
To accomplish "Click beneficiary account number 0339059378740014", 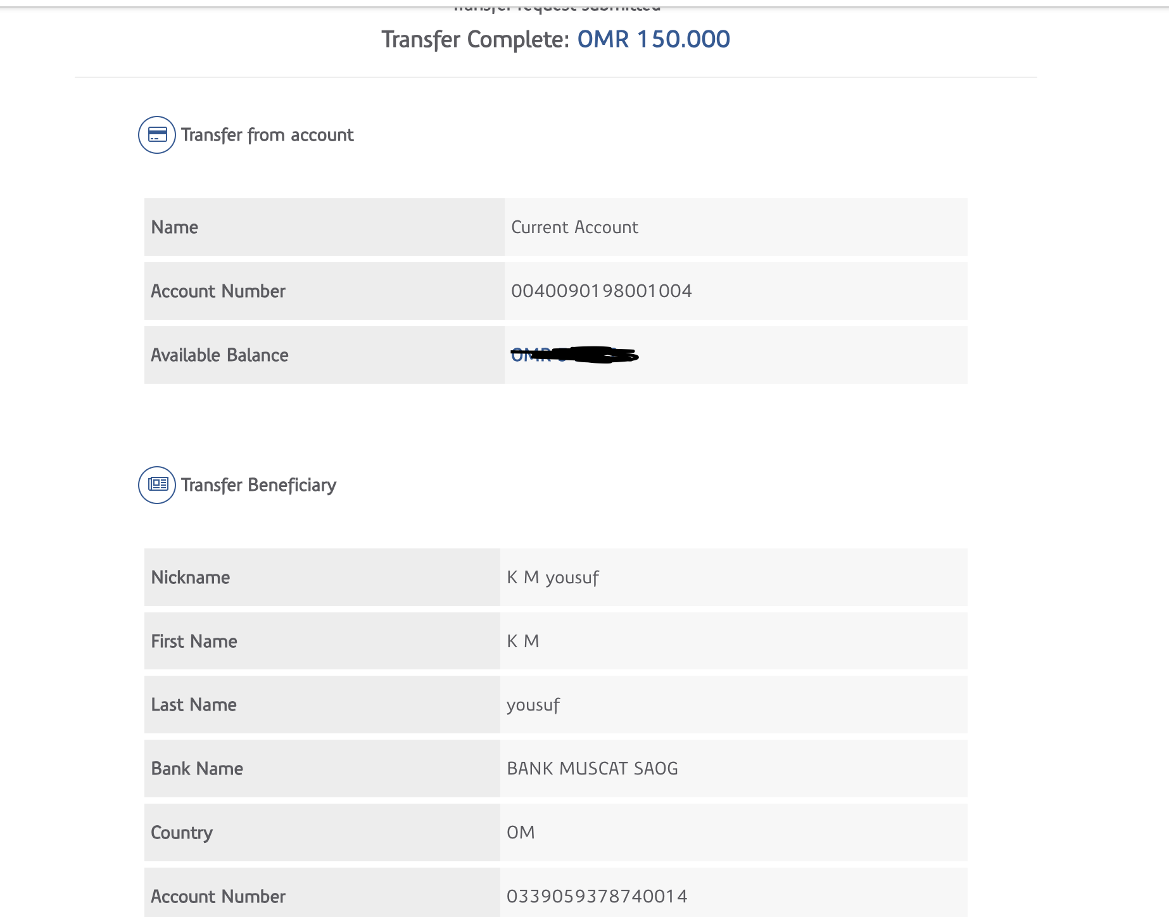I will tap(597, 896).
